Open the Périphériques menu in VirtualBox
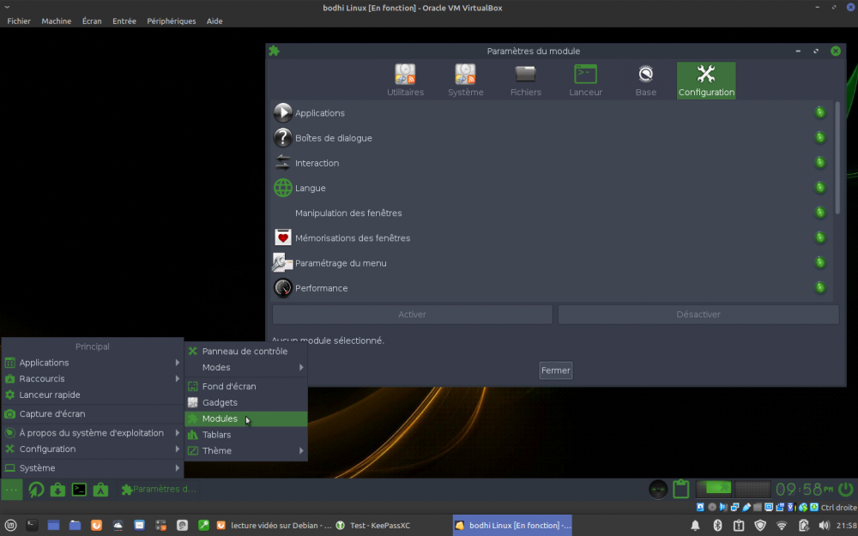 [x=171, y=21]
